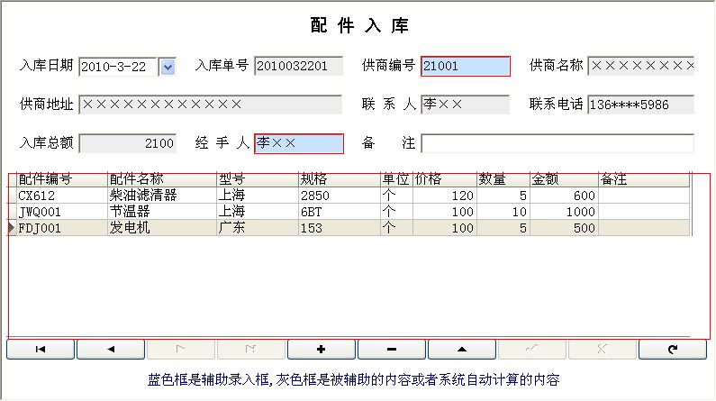Insert a new record with plus button
Image resolution: width=716 pixels, height=401 pixels.
point(322,350)
